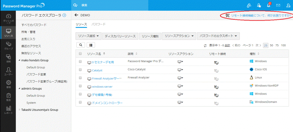The height and width of the screenshot is (132, 293).
Task: Click the notification bell icon
Action: coord(268,5)
